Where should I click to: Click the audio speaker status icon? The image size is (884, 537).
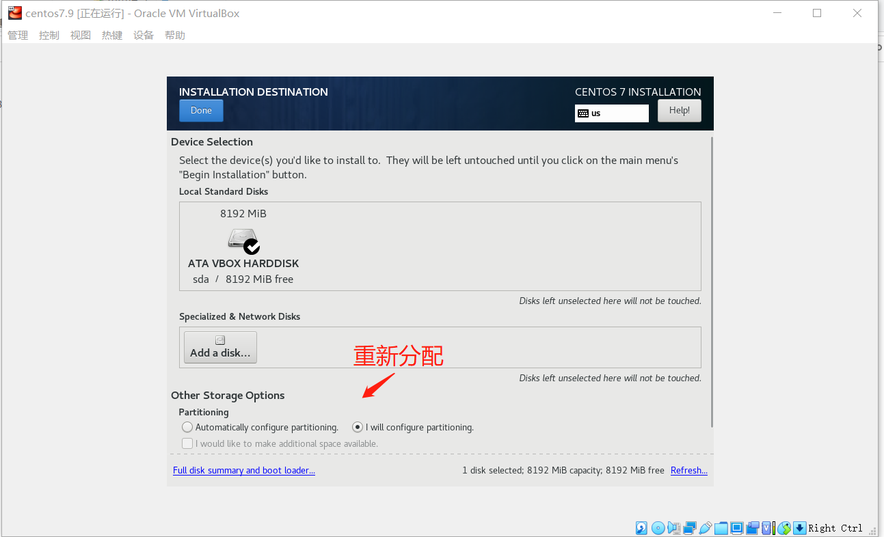tap(674, 527)
